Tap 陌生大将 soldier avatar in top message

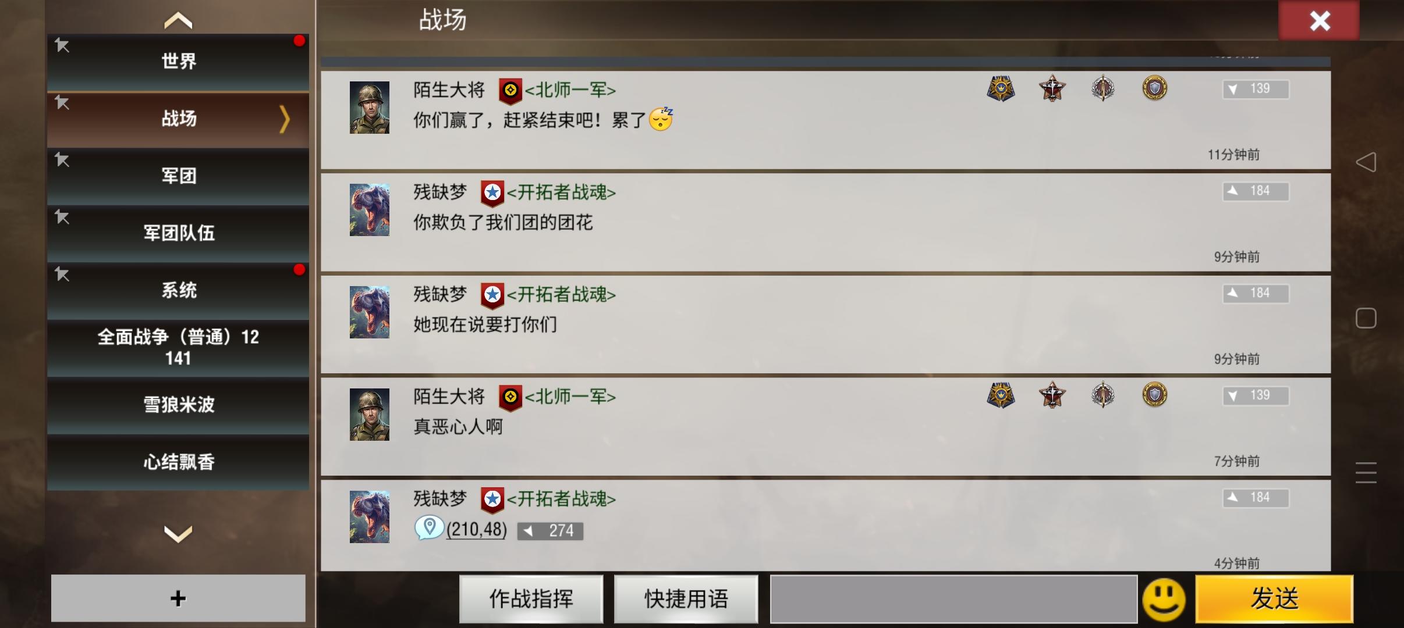tap(370, 108)
